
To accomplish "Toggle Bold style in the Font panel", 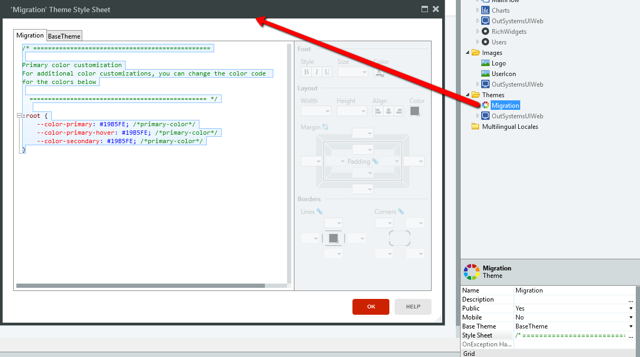I will 305,72.
